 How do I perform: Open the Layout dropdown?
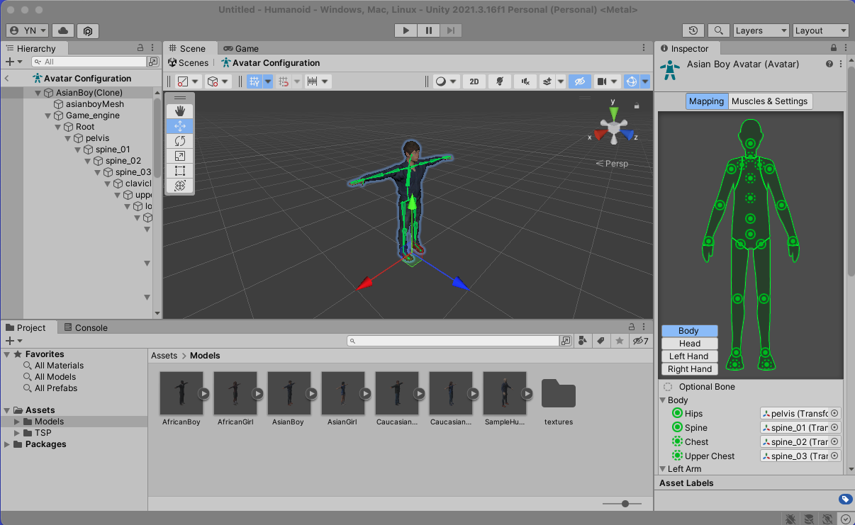coord(820,30)
